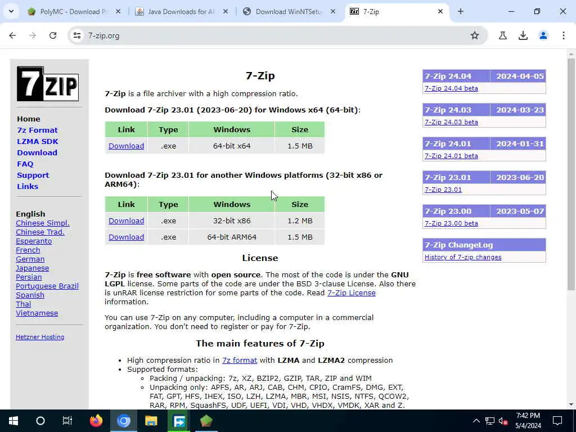Open History of 7-zip changes link

coord(463,257)
